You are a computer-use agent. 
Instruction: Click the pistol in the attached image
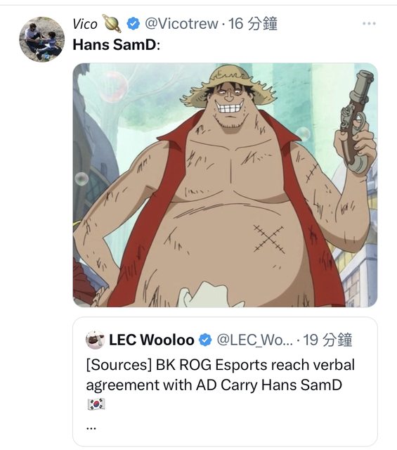(356, 122)
